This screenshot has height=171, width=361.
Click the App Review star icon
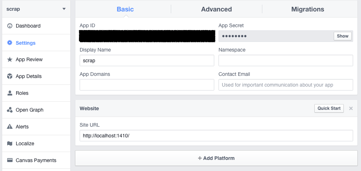click(10, 59)
